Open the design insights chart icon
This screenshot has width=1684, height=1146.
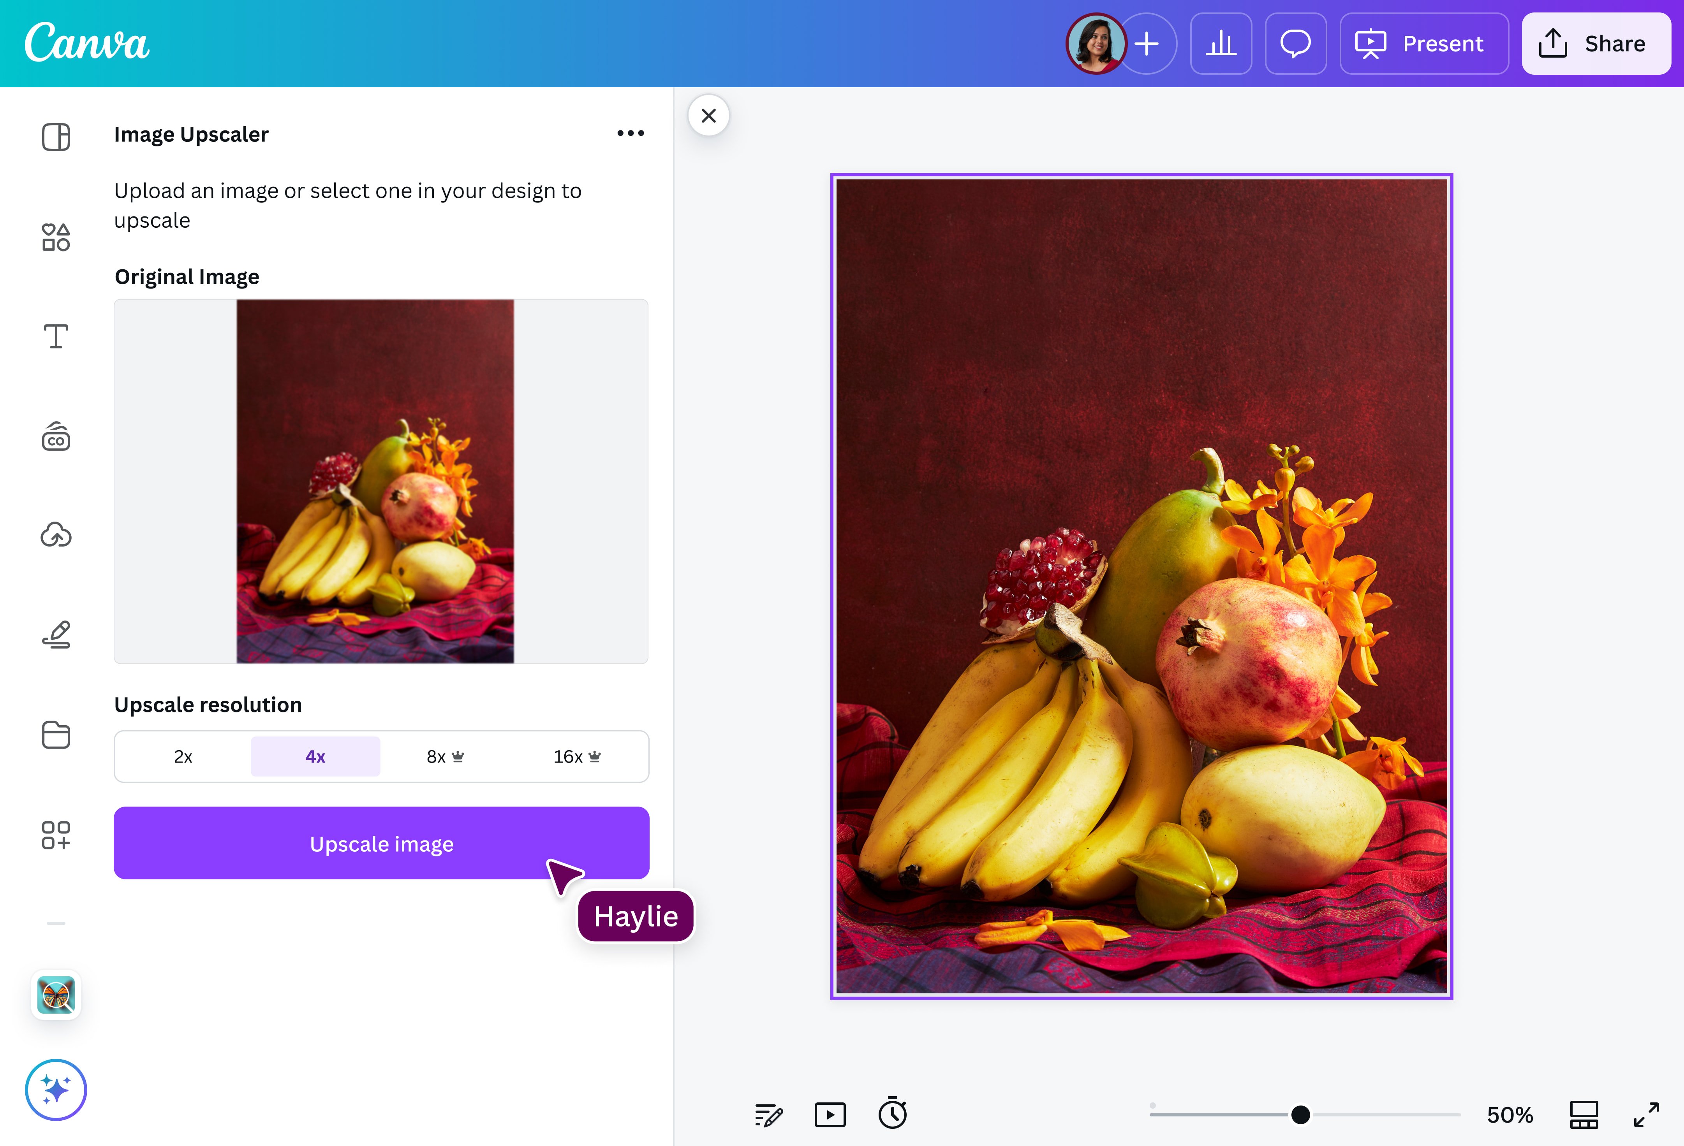pos(1221,44)
